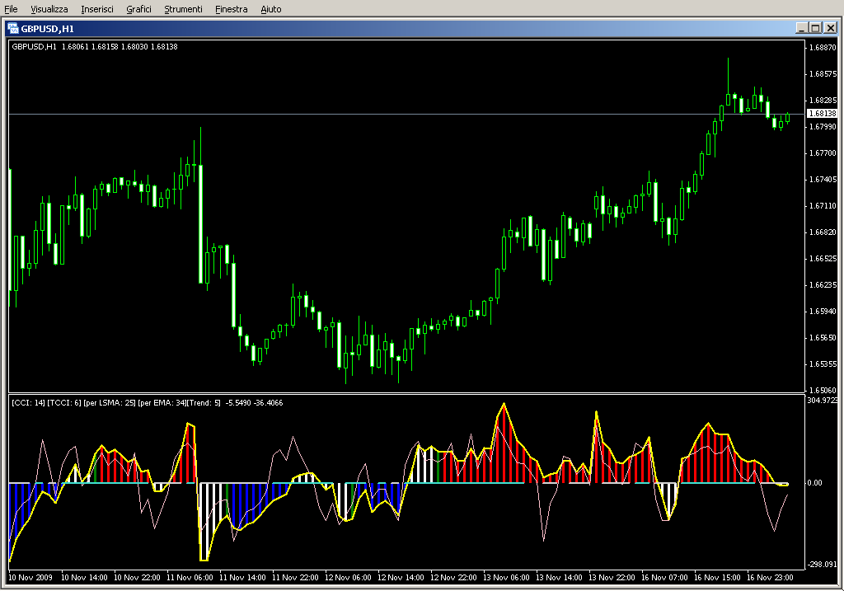
Task: Open the Grafici menu
Action: [x=138, y=9]
